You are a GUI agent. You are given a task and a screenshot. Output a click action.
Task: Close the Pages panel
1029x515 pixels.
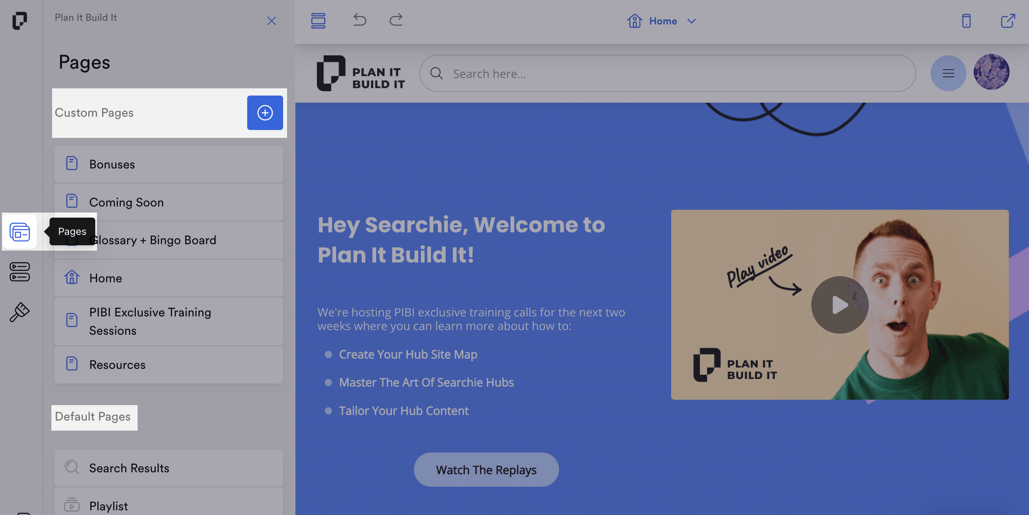[x=272, y=21]
